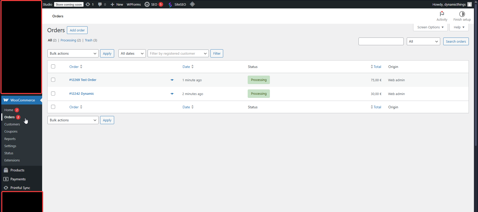Check the box for order #12269
This screenshot has height=212, width=478.
click(53, 80)
